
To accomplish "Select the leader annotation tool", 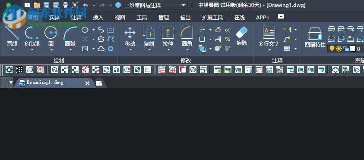I will (287, 39).
